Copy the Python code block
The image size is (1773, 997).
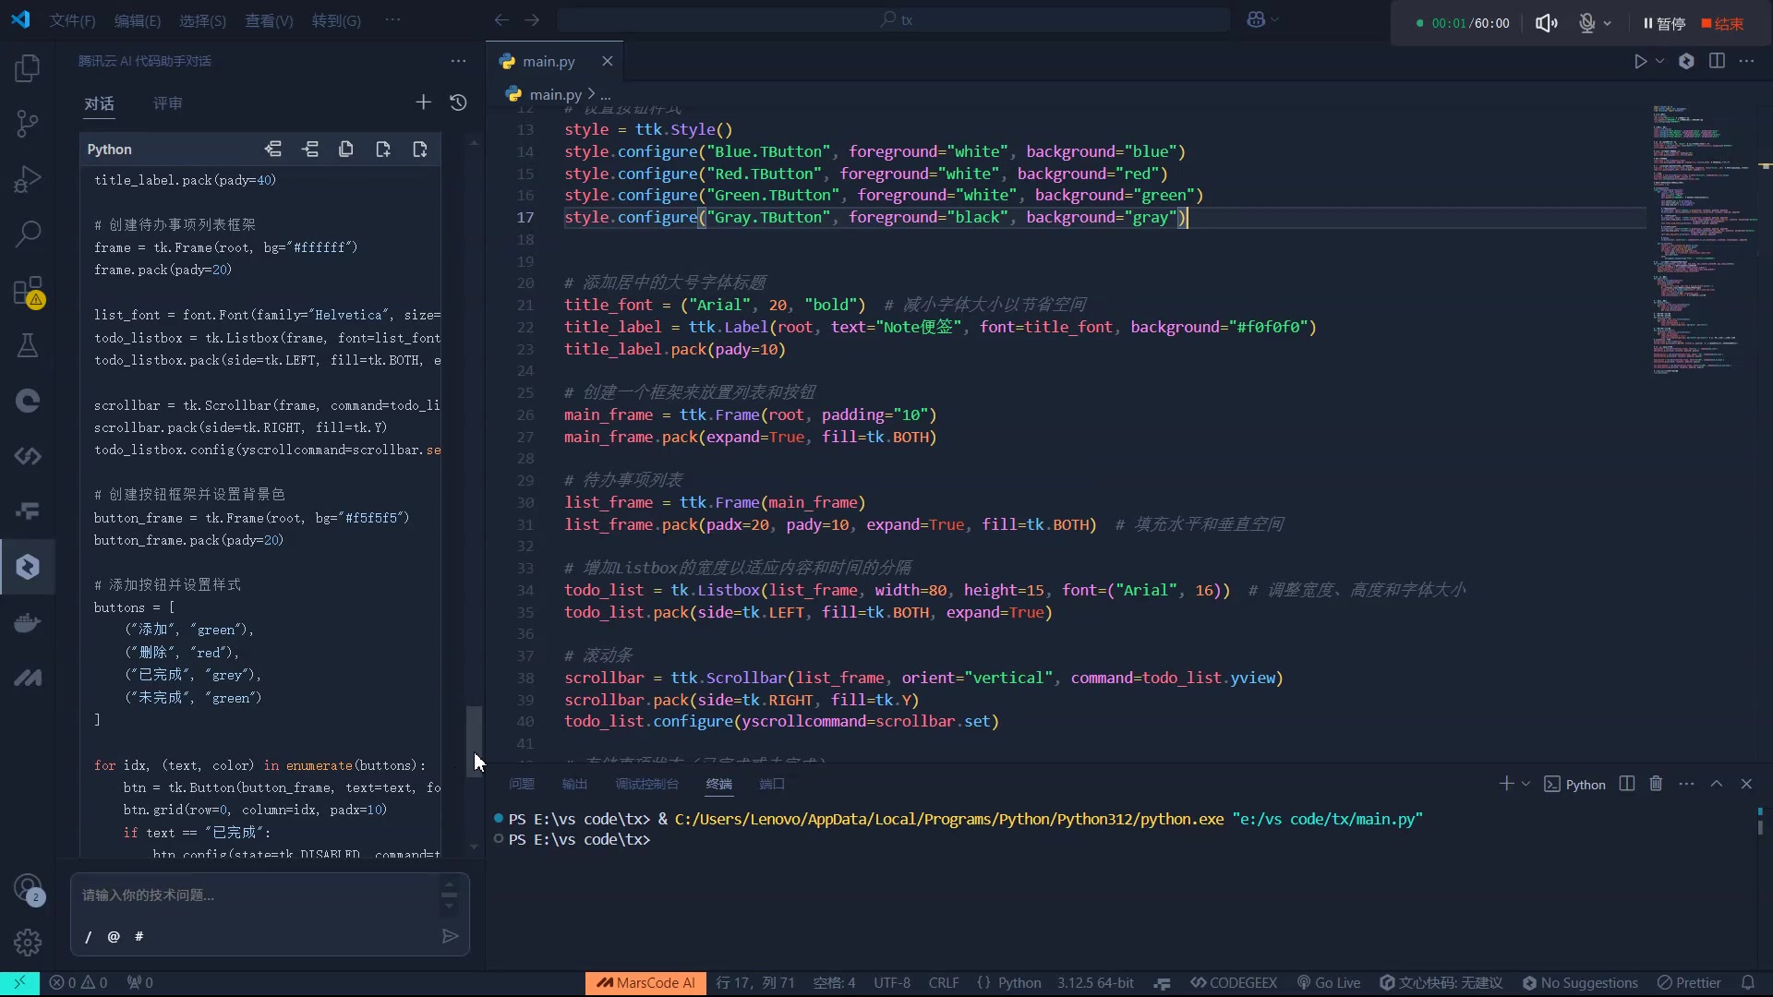346,150
